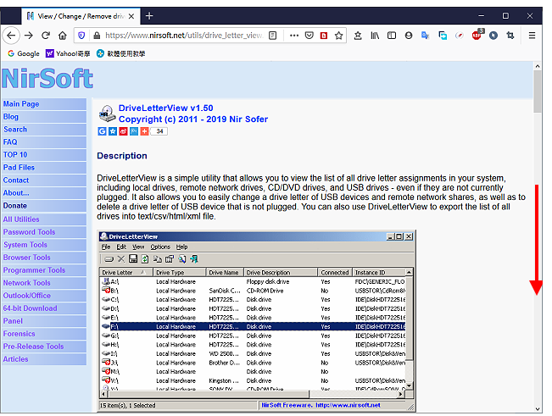Open the Library icon in toolbar
This screenshot has height=416, width=552.
coord(375,36)
